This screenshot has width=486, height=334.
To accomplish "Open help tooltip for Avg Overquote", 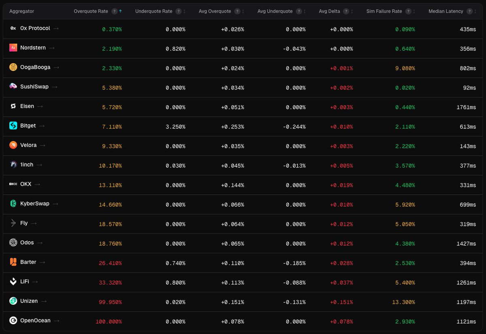I will pos(237,11).
